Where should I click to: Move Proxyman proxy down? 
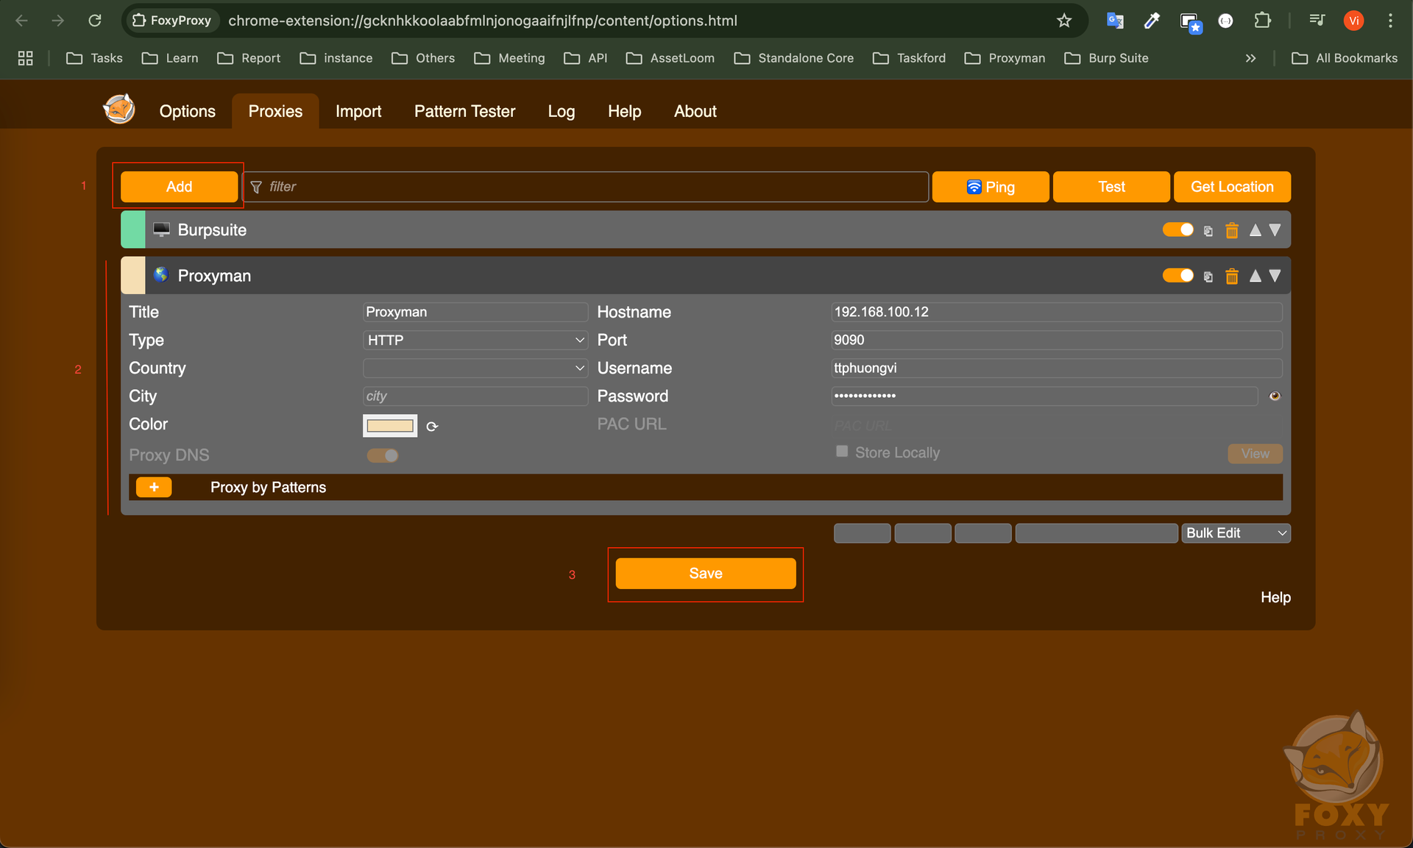click(x=1275, y=276)
